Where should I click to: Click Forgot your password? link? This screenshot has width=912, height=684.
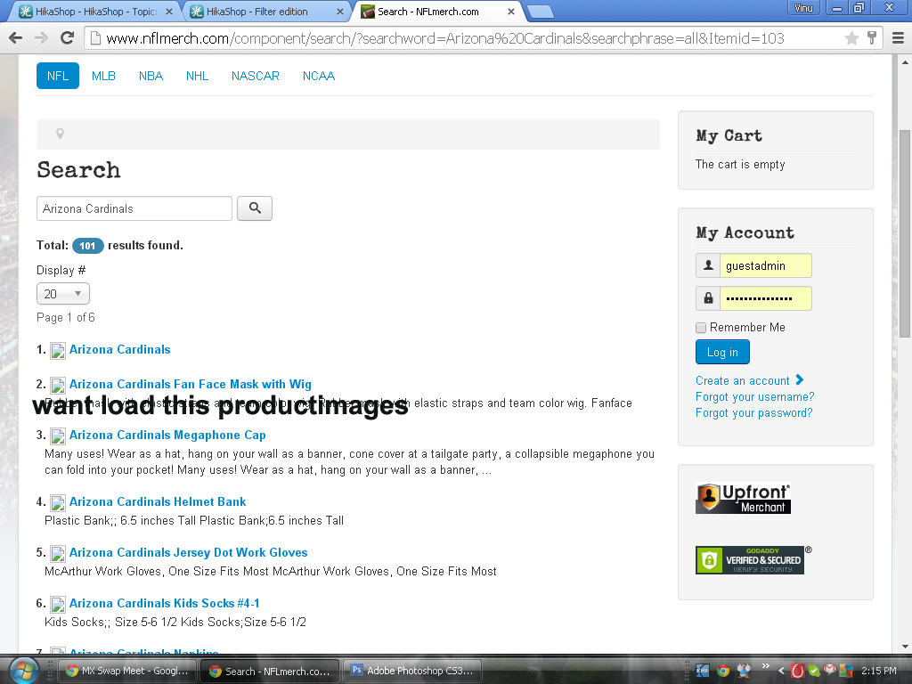click(x=753, y=413)
